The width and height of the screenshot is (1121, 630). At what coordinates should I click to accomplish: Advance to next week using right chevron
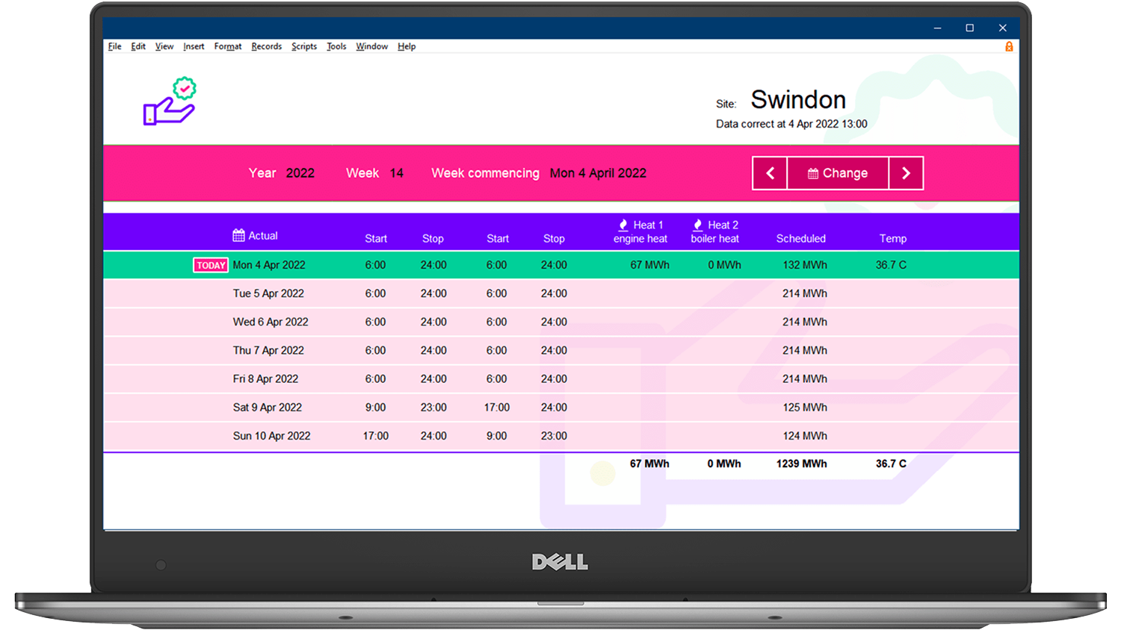click(906, 173)
